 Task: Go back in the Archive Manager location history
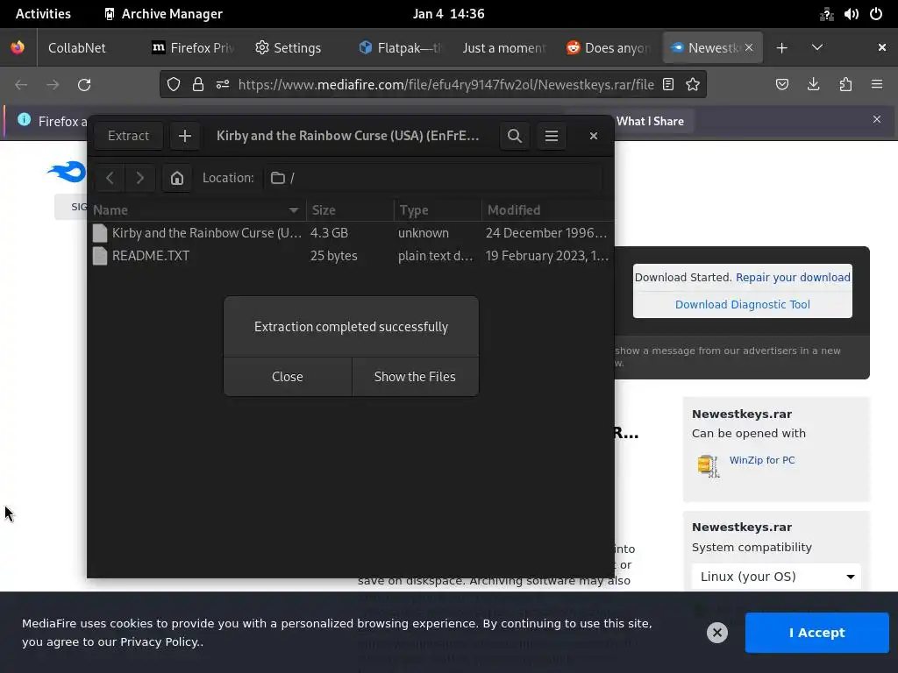pos(110,178)
